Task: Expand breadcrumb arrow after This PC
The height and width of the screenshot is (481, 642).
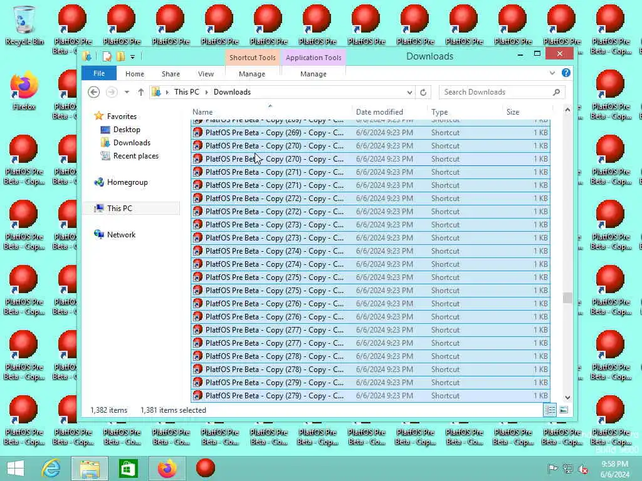Action: 206,92
